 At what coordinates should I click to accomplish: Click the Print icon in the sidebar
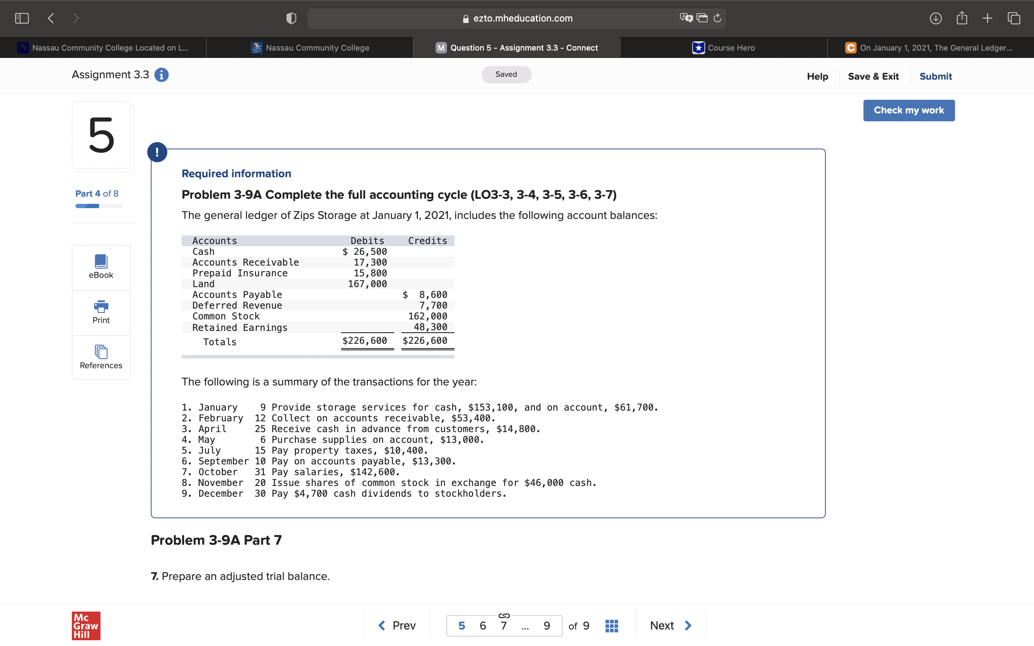click(101, 307)
